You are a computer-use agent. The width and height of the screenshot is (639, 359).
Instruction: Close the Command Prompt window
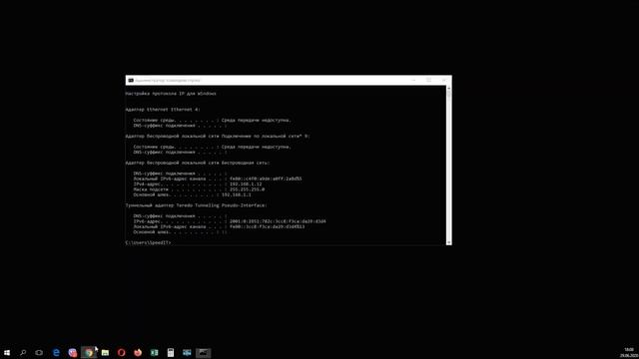(x=443, y=80)
